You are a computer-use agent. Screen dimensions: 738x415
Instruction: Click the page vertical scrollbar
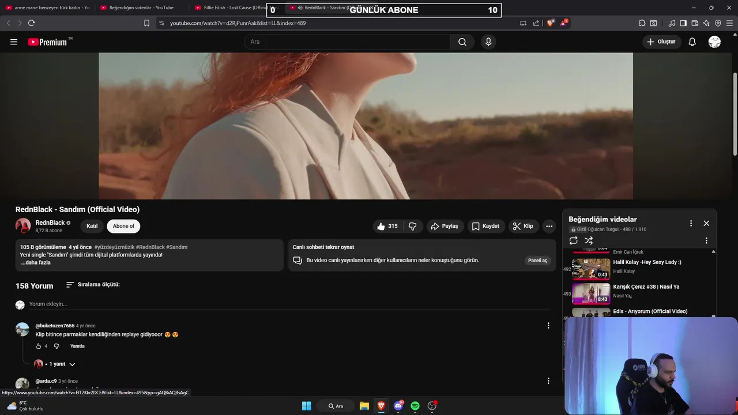click(x=735, y=115)
